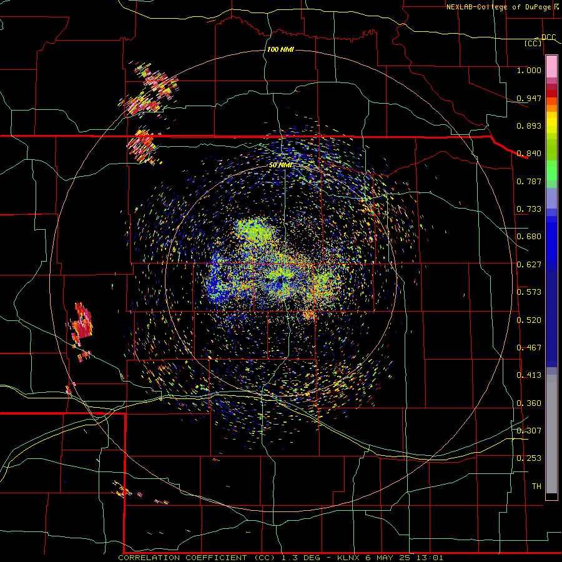
Task: Select the 0.787 value on the color scale
Action: click(x=529, y=181)
